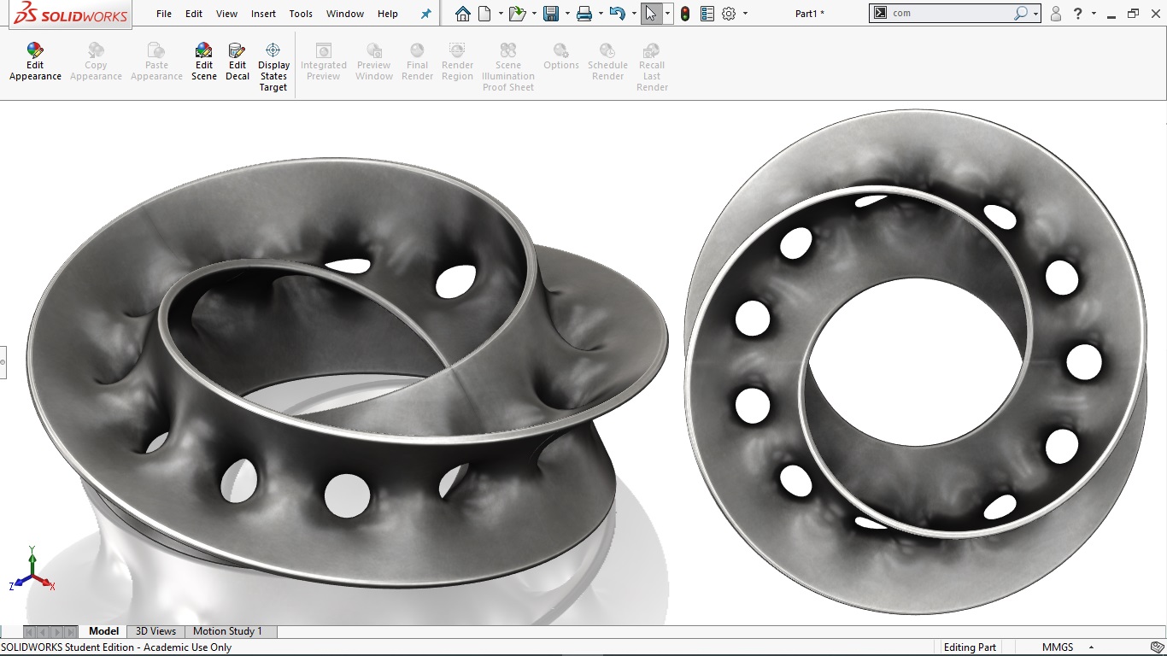Open the Insert menu

pos(263,14)
